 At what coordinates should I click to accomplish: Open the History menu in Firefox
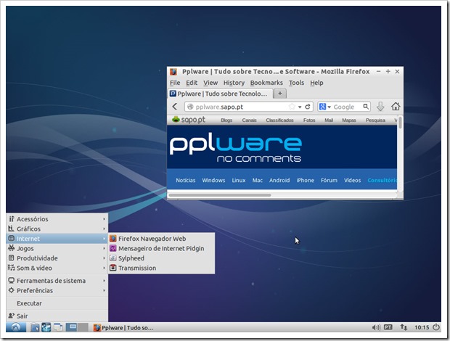(x=234, y=83)
